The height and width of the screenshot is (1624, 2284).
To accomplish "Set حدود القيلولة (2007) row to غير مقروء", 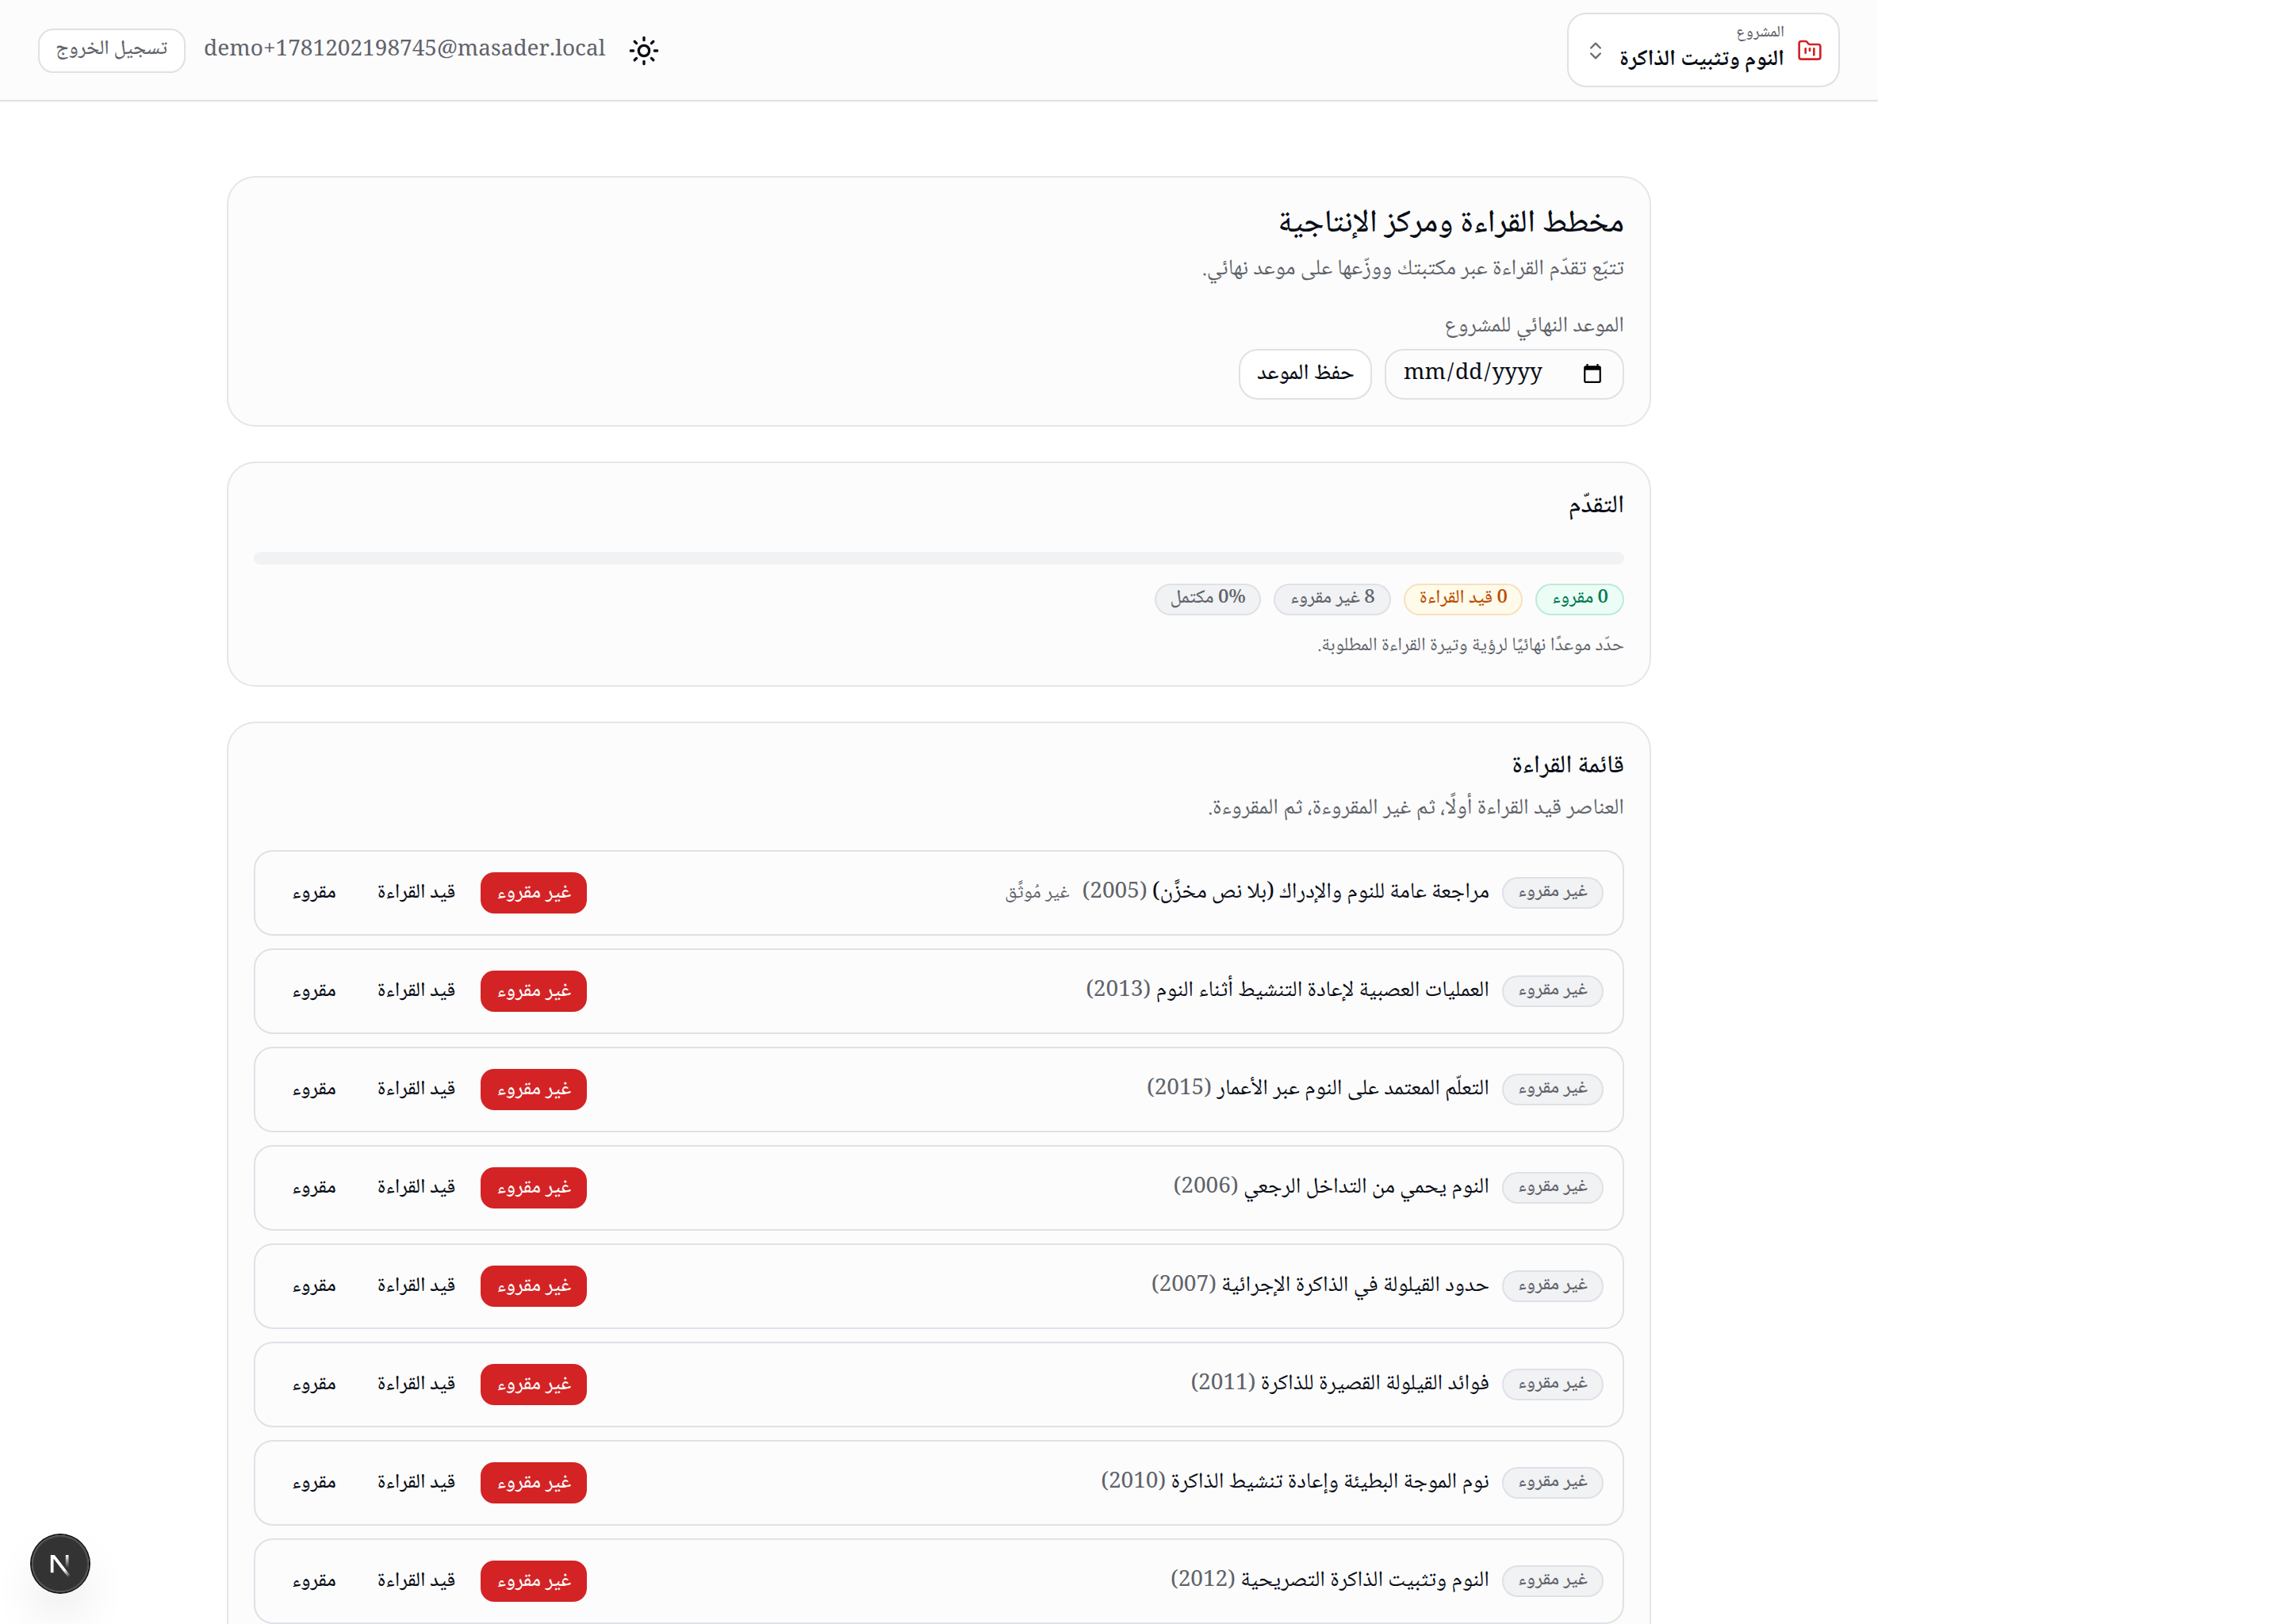I will (533, 1285).
